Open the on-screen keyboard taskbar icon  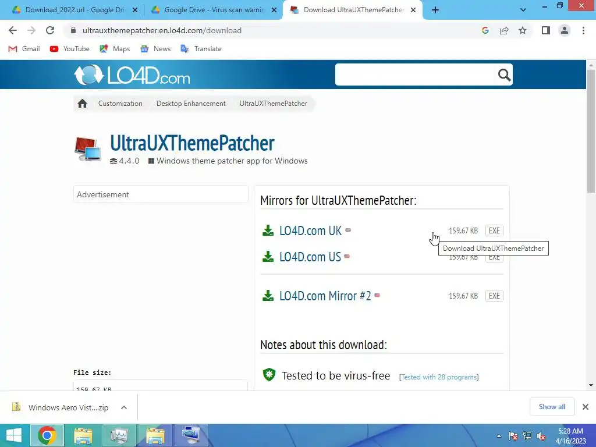[191, 435]
